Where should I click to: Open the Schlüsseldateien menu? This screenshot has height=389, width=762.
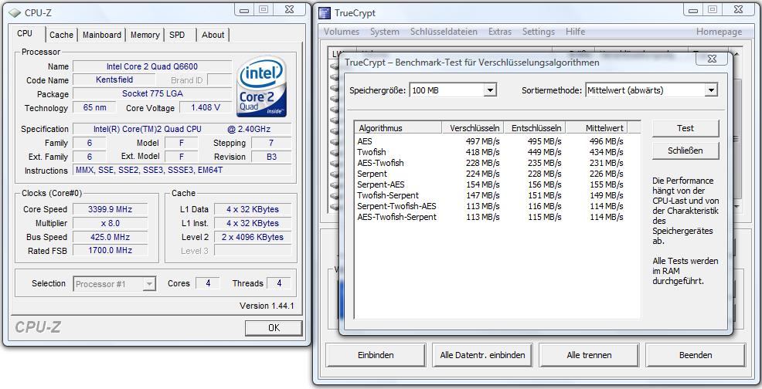(x=444, y=32)
